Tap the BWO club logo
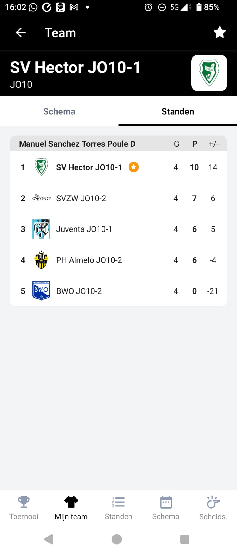237x554 pixels. coord(41,291)
